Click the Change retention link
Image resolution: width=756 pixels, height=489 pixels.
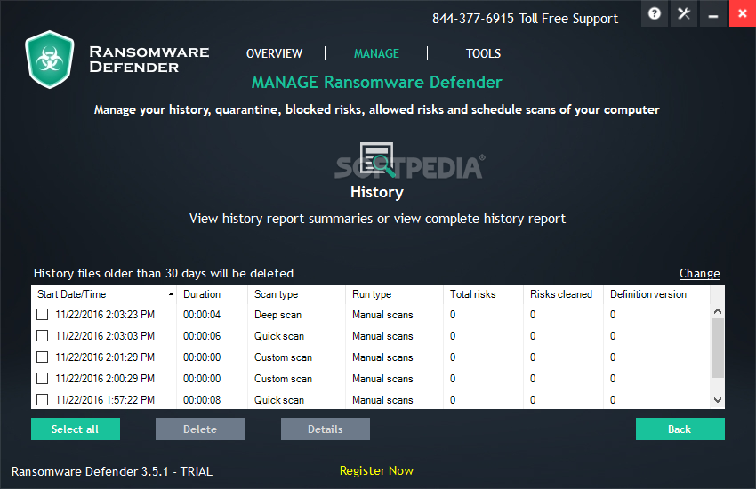700,273
